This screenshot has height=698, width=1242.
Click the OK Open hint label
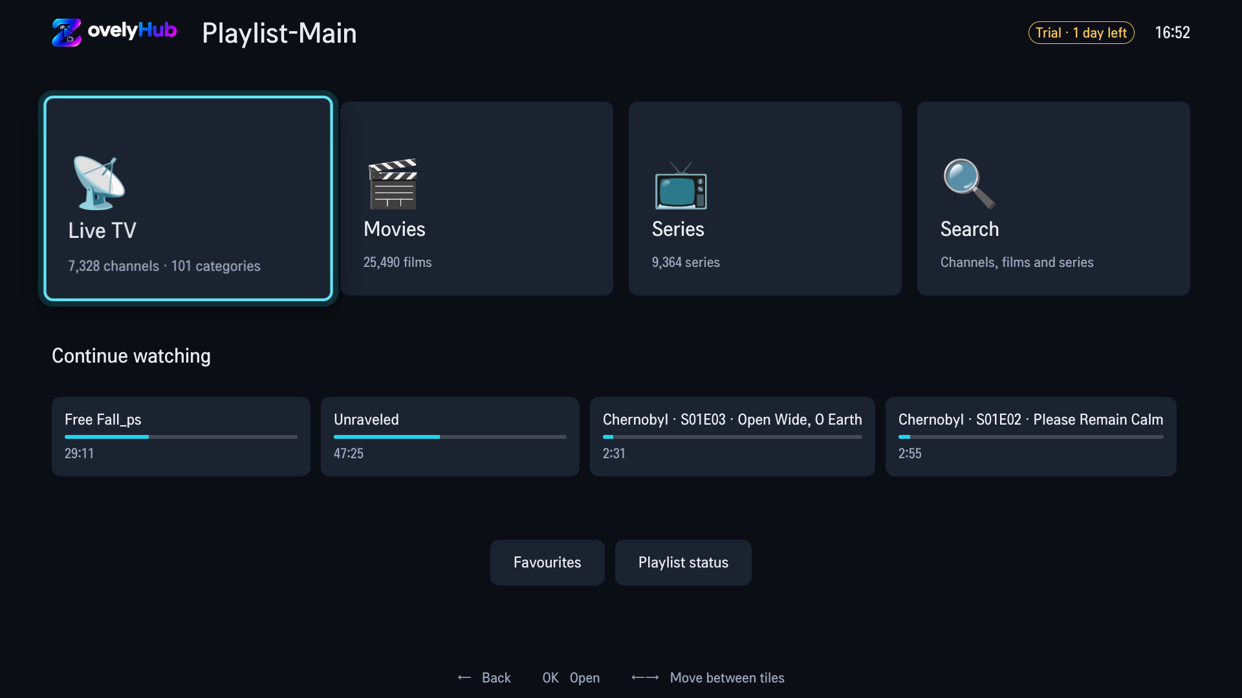pos(571,677)
